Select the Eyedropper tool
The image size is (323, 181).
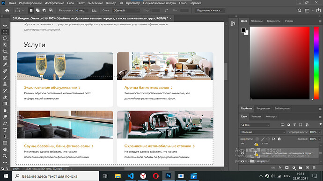pyautogui.click(x=5, y=64)
